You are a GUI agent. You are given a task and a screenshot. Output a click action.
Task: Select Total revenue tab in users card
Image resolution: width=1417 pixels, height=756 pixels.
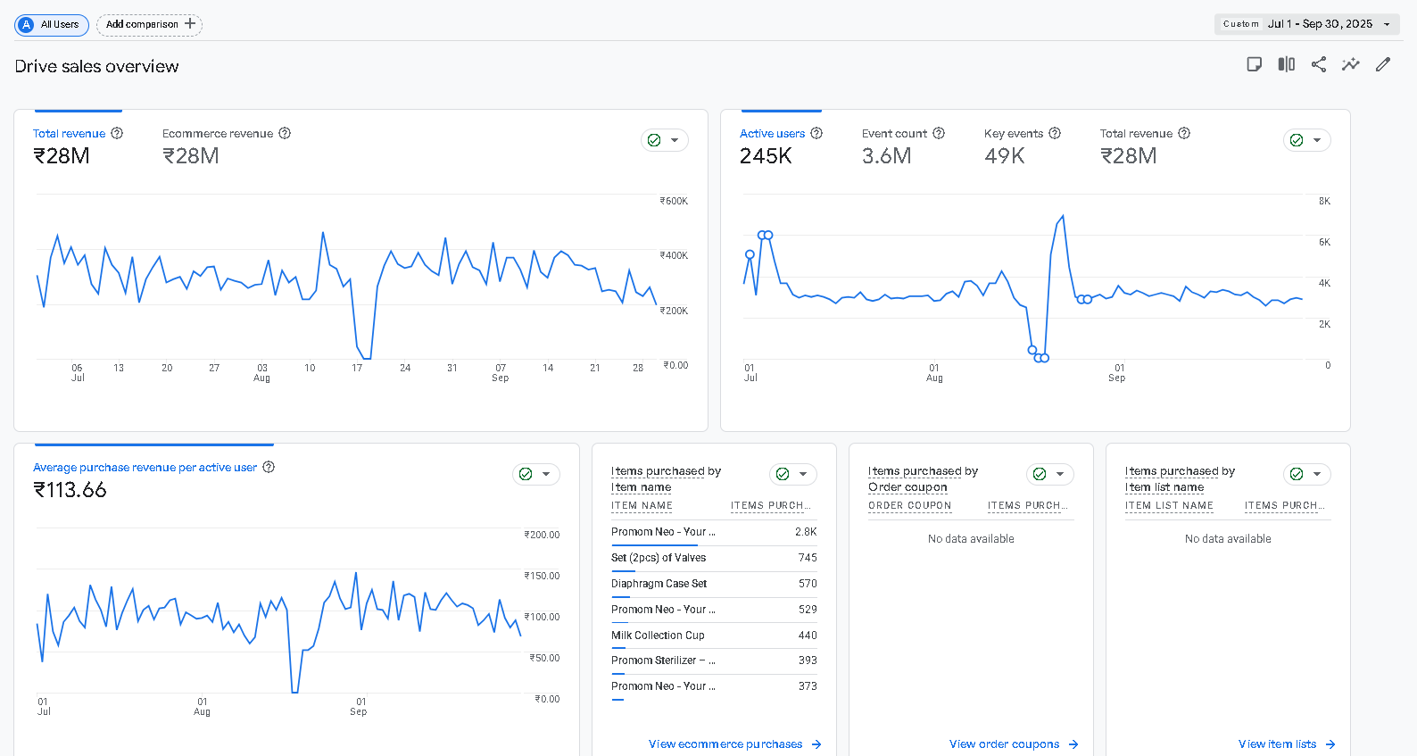[1145, 145]
